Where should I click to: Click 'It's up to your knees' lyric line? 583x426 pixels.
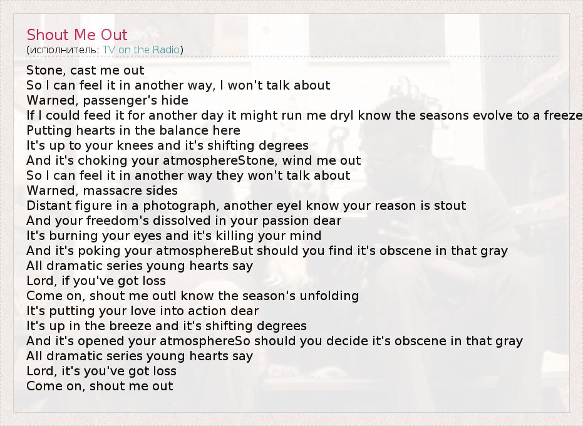click(167, 146)
